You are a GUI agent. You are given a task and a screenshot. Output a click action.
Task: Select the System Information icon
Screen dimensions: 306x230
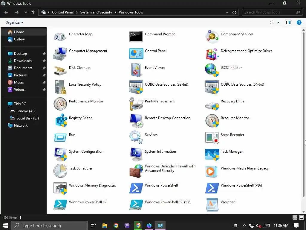136,154
